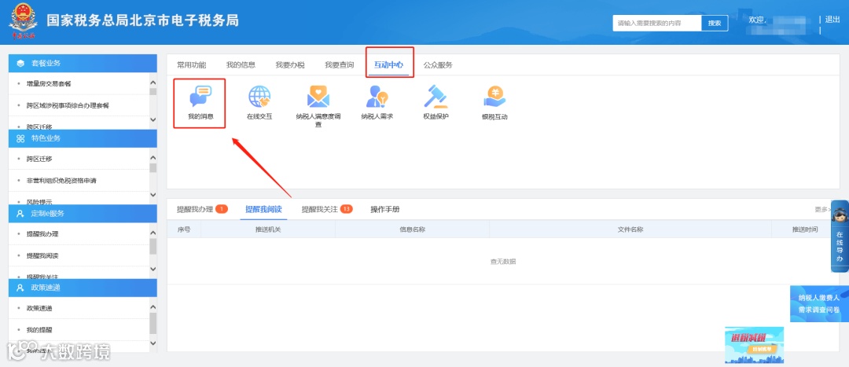Click up arrow in 政策速递 list

click(153, 307)
